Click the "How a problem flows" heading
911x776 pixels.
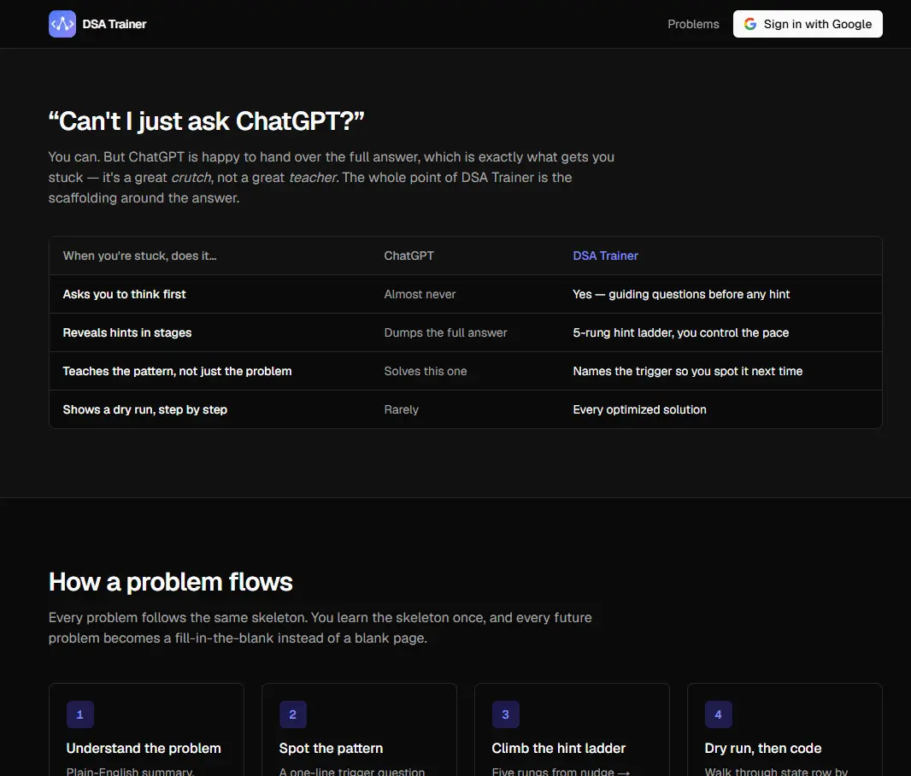point(170,582)
